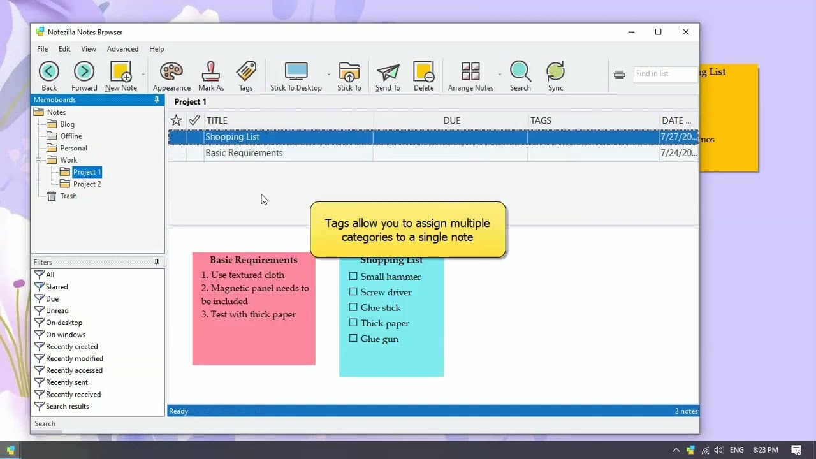Click the Notezilla icon in system tray
This screenshot has width=816, height=459.
pos(690,450)
